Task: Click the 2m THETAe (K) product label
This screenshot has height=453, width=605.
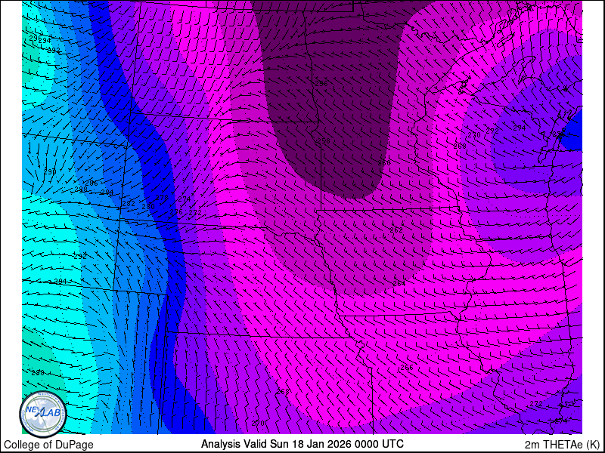Action: click(563, 444)
